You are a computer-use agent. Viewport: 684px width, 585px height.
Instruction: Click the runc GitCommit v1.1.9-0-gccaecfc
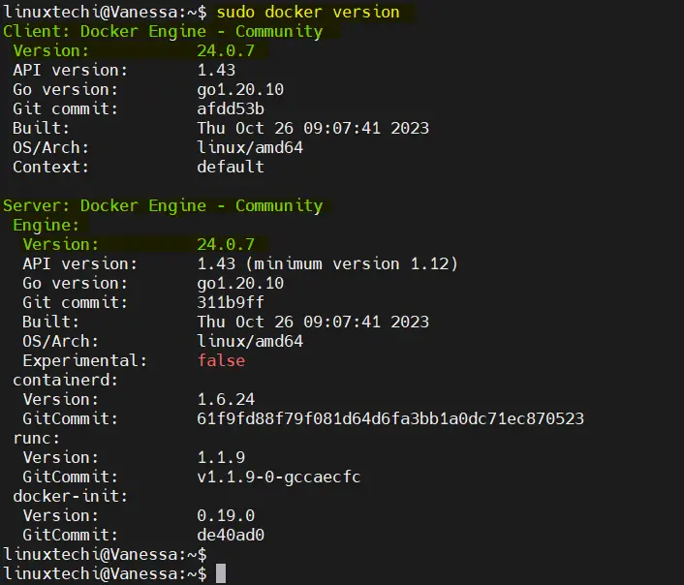[279, 477]
